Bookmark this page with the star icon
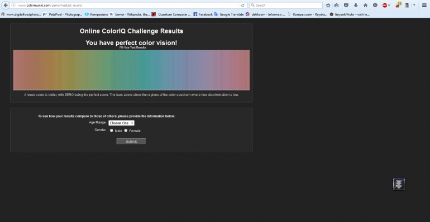 coord(328,5)
